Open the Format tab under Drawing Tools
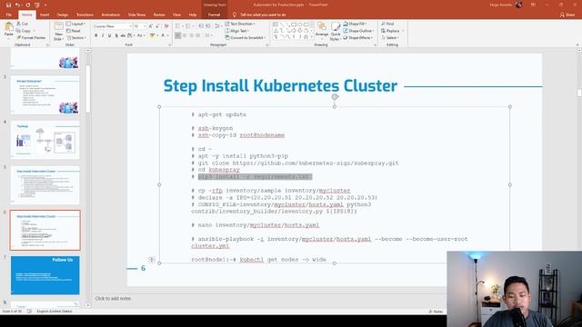Screen dimensions: 582x327 coord(215,15)
